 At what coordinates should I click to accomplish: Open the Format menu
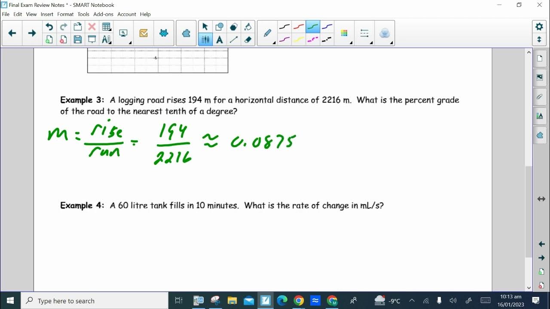65,14
